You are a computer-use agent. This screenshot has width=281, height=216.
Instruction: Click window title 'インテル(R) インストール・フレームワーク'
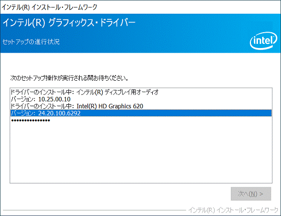tap(49, 7)
